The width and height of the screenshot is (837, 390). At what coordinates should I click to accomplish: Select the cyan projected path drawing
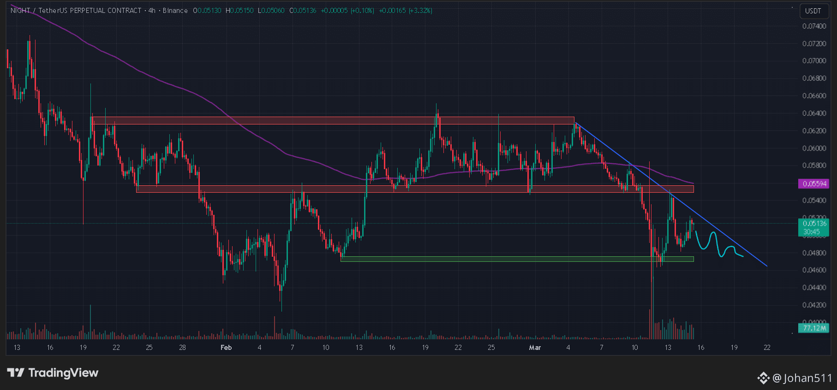(719, 244)
